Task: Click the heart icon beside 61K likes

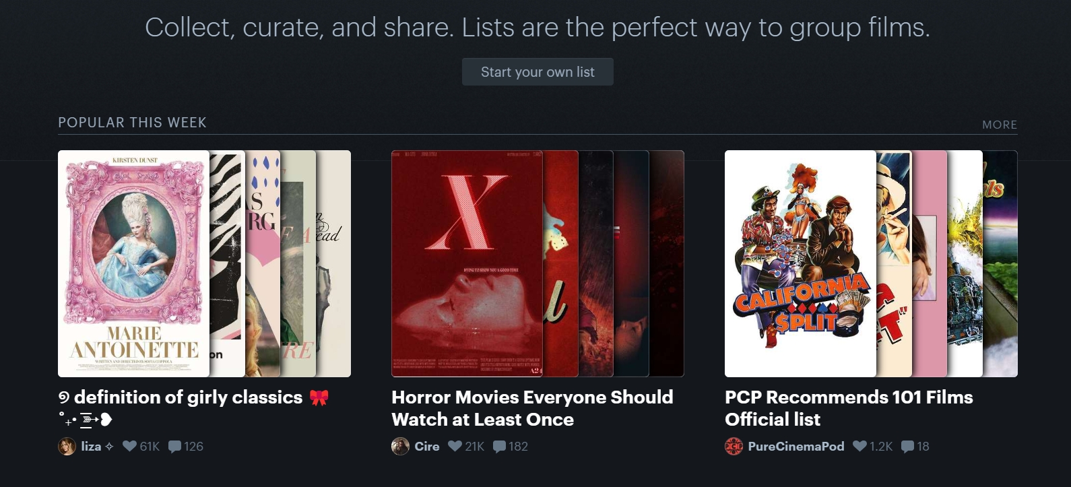Action: point(130,446)
